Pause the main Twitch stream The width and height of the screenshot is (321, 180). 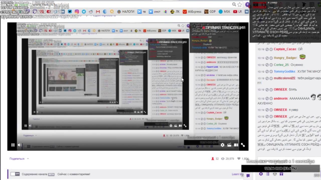pos(13,145)
